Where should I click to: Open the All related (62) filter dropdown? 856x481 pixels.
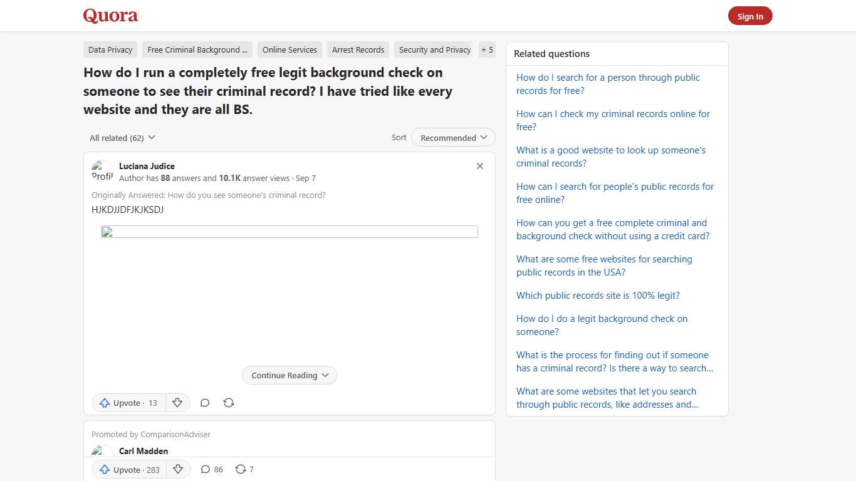coord(122,137)
